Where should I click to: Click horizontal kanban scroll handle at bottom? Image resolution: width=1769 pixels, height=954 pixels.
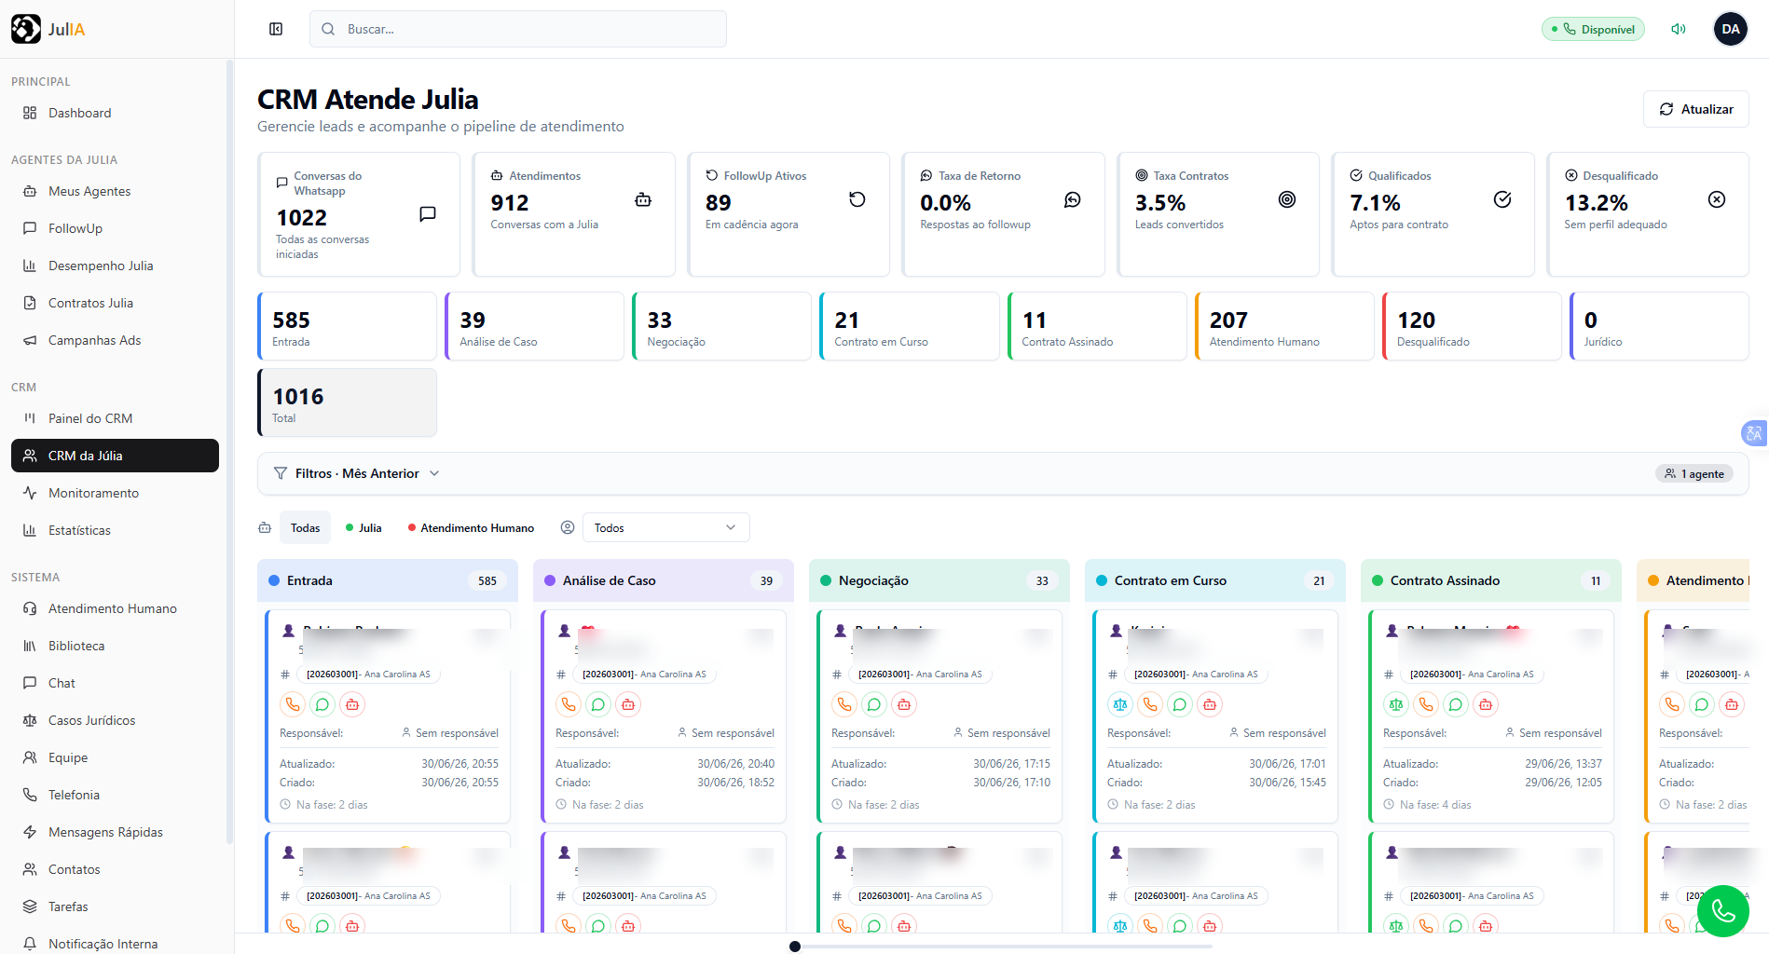coord(795,947)
